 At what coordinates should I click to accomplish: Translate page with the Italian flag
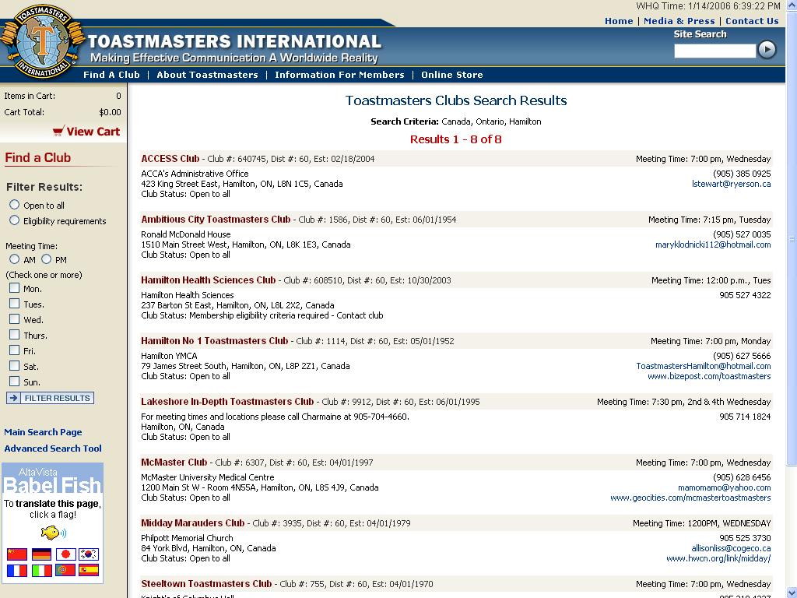(x=41, y=571)
